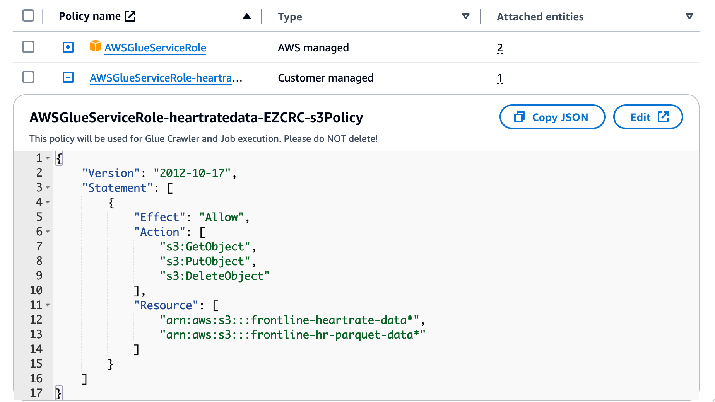Image resolution: width=715 pixels, height=402 pixels.
Task: Click the orange AWS managed policy box icon
Action: tap(95, 46)
